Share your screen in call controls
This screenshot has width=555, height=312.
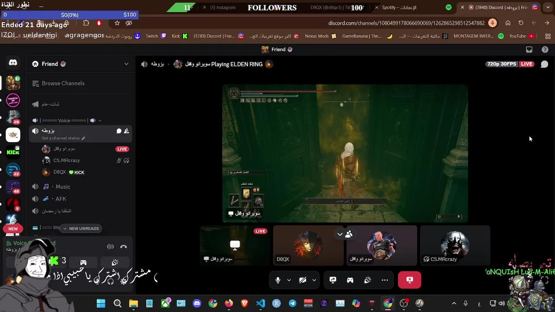(333, 280)
